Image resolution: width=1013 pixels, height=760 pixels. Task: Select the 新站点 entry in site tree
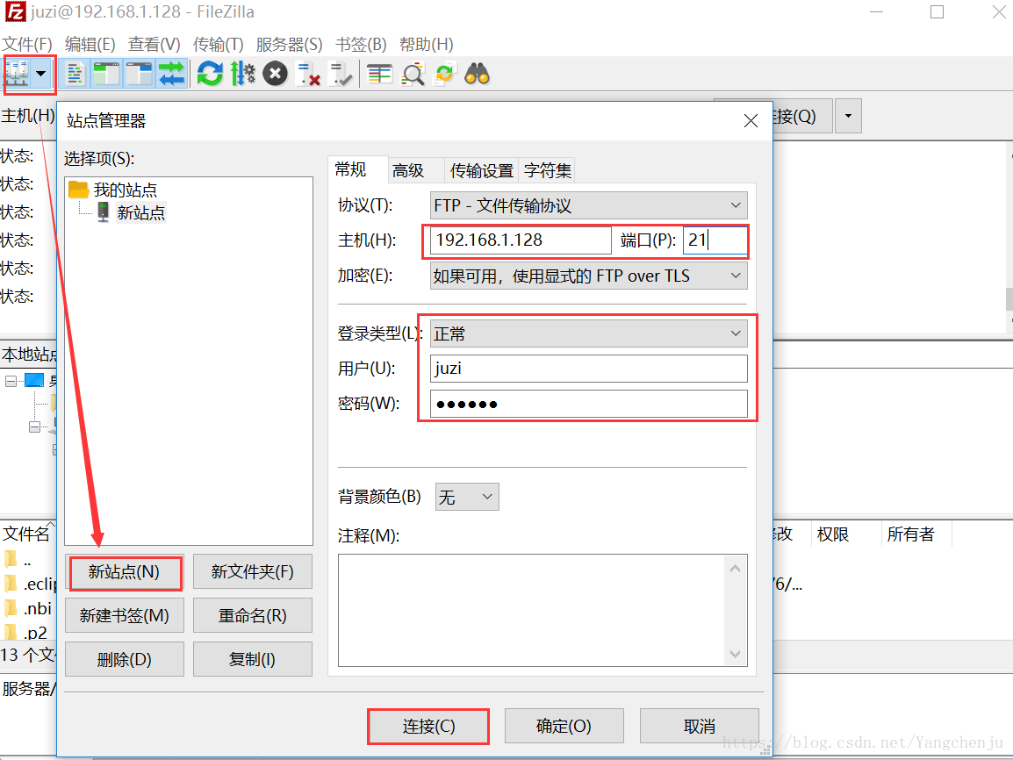(140, 212)
